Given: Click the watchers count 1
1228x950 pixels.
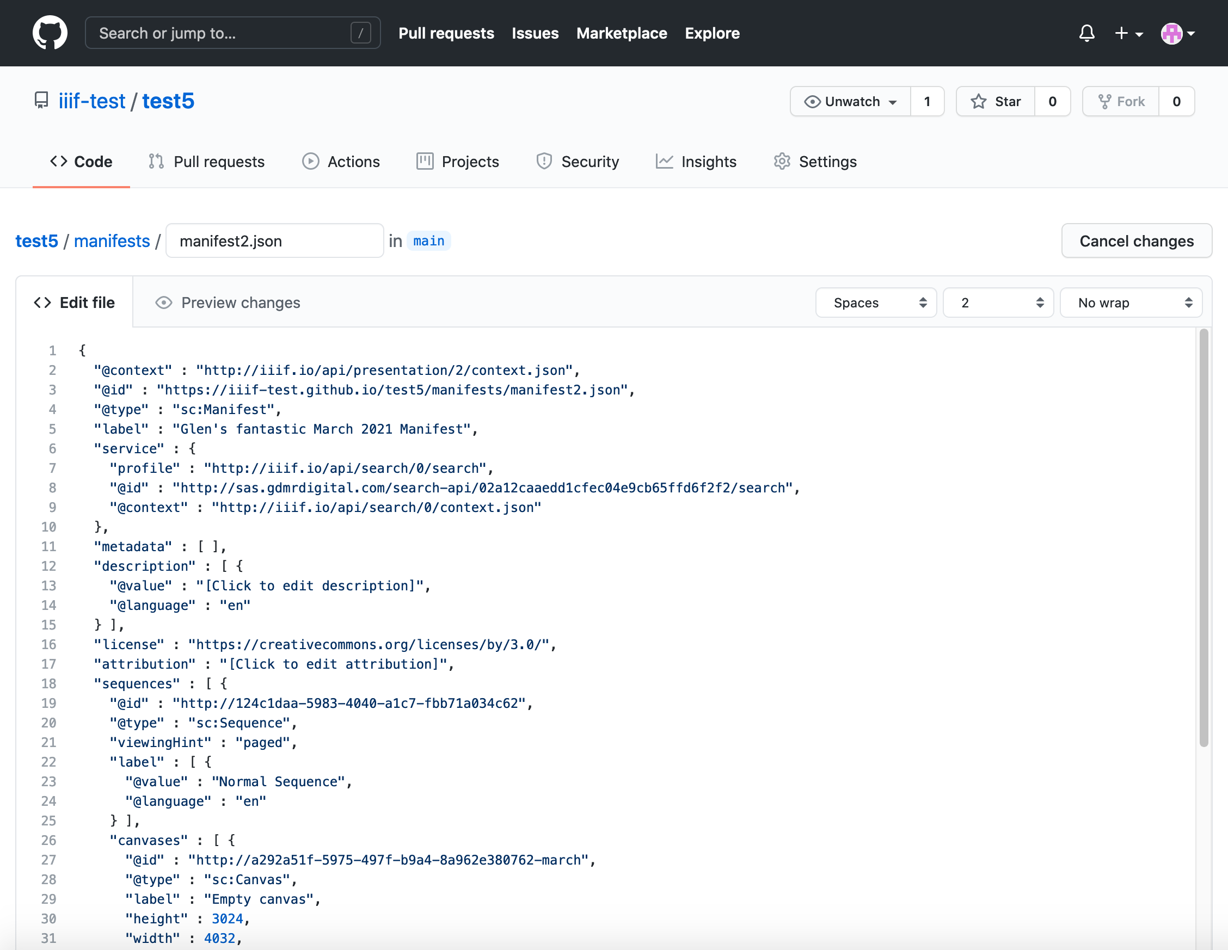Looking at the screenshot, I should pyautogui.click(x=927, y=101).
